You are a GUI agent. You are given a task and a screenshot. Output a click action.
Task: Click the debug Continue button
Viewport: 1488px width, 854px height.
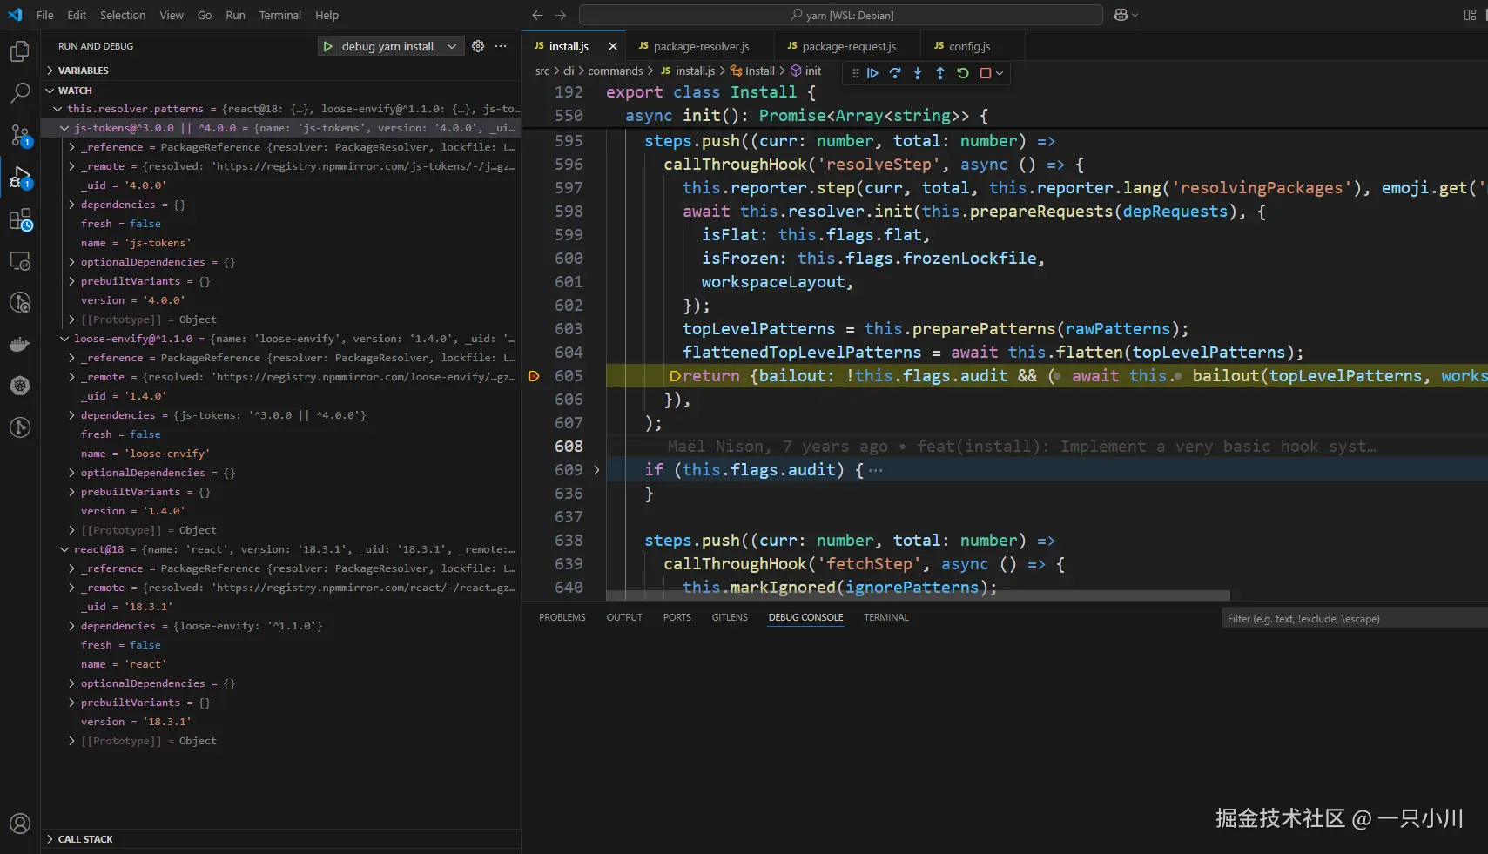(872, 73)
